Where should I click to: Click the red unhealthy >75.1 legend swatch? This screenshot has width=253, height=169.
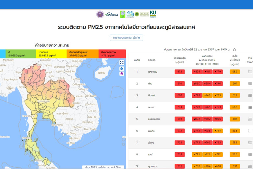112,54
